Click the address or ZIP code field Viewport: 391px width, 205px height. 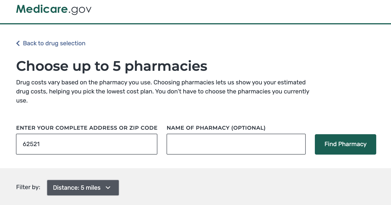tap(87, 144)
